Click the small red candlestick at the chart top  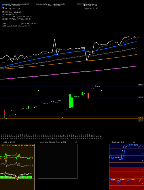coord(96,86)
